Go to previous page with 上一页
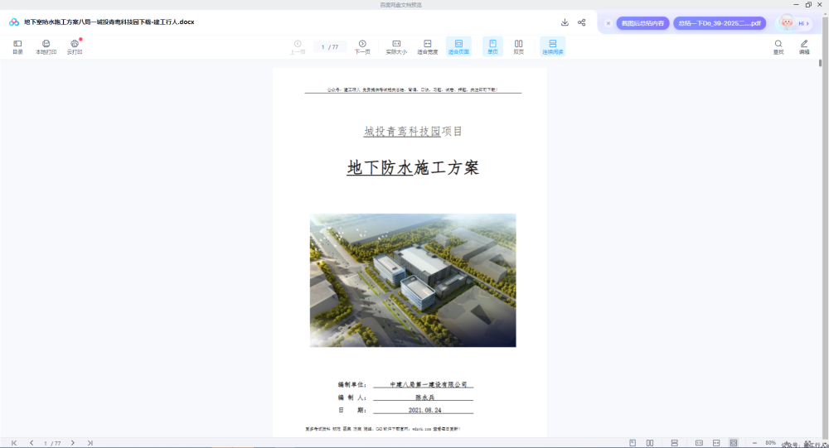The width and height of the screenshot is (829, 448). tap(298, 47)
